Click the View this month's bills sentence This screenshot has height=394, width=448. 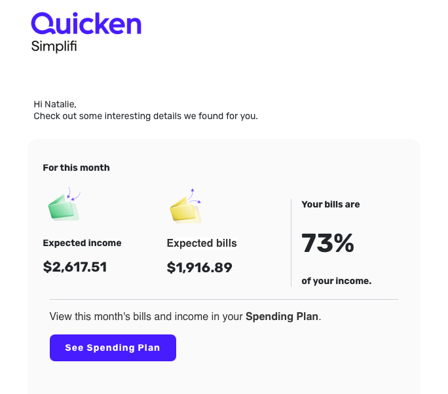[185, 316]
